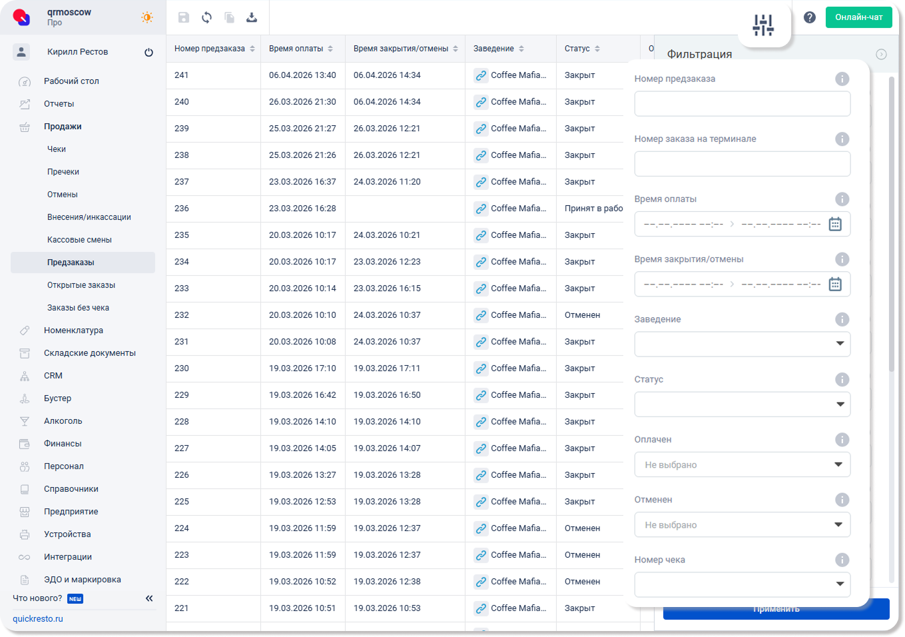Click the download export icon
Screen dimensions: 905x637
(x=252, y=17)
